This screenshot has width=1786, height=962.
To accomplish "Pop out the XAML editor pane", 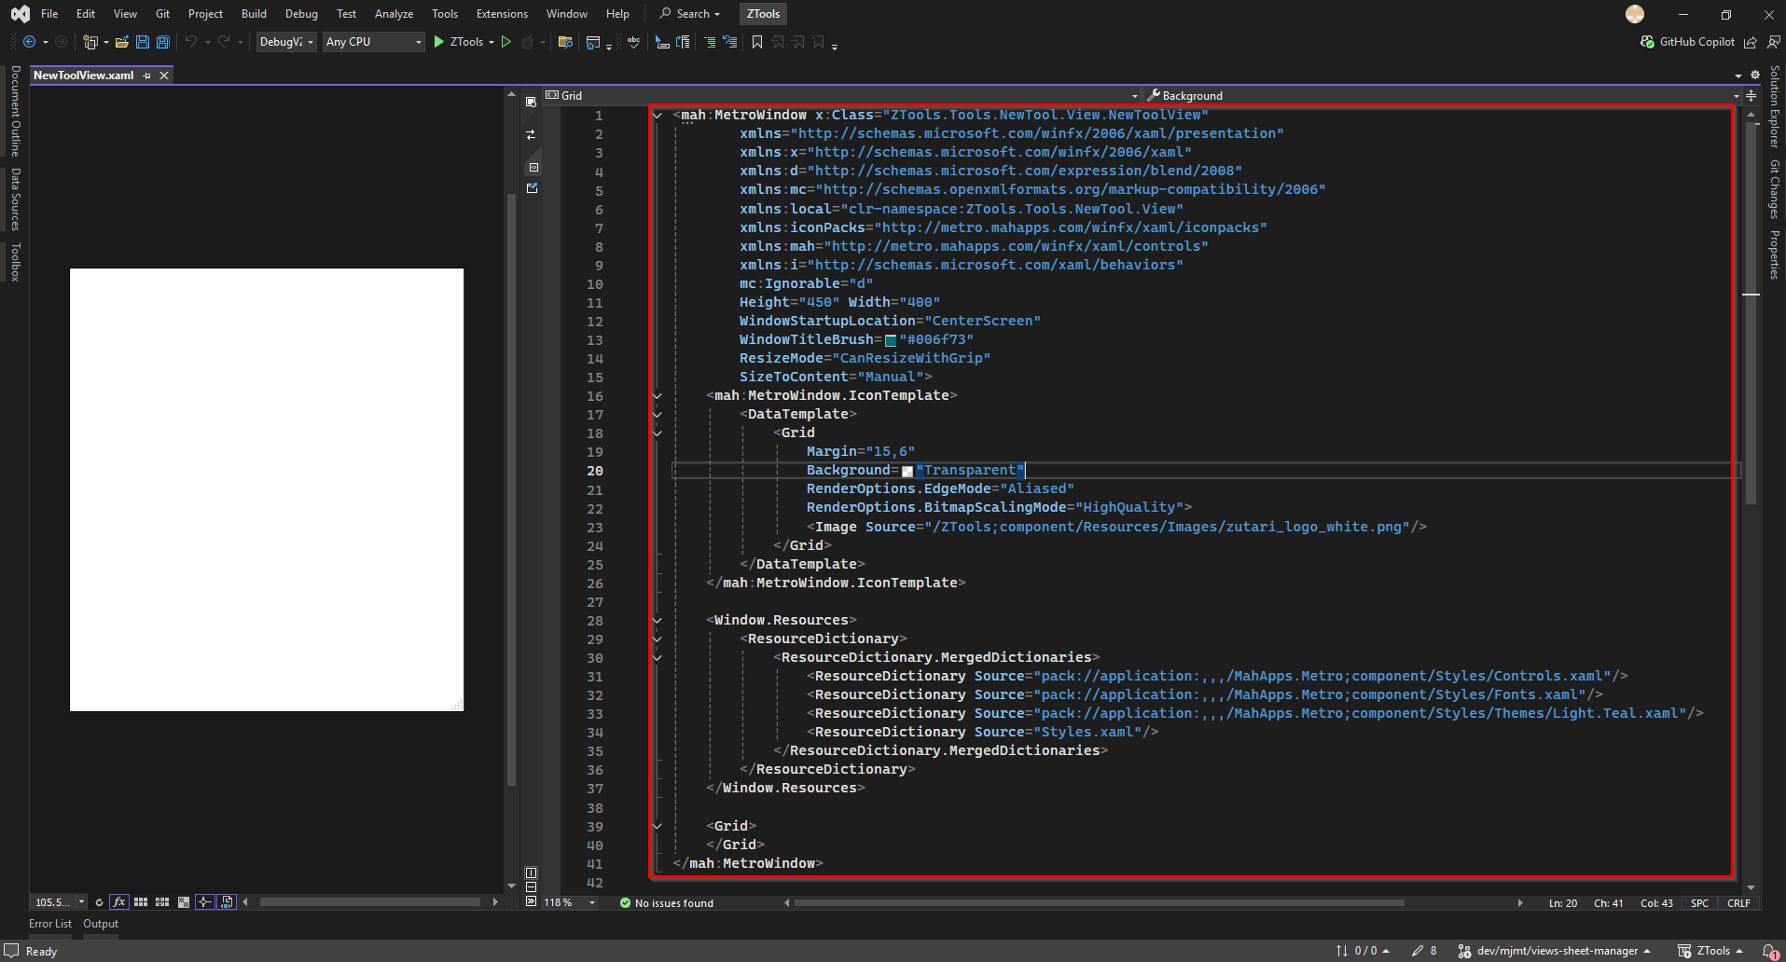I will [532, 188].
